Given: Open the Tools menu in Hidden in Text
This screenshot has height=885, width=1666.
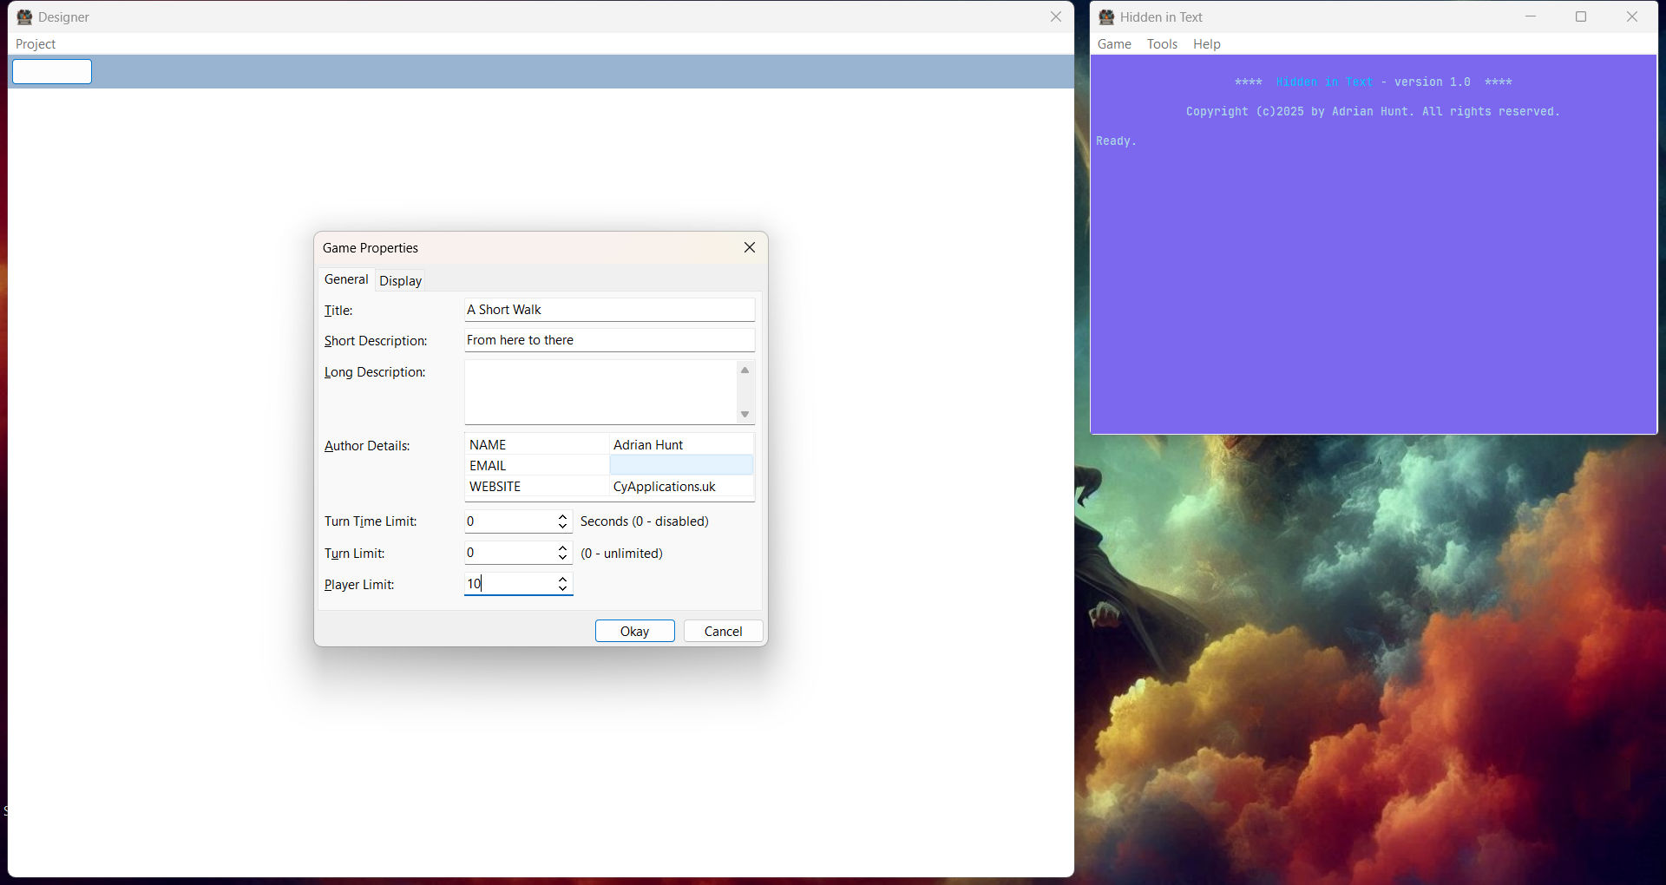Looking at the screenshot, I should coord(1162,44).
